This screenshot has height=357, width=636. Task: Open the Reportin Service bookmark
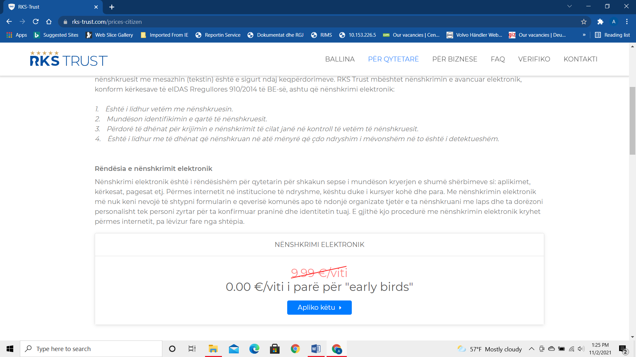pyautogui.click(x=218, y=35)
